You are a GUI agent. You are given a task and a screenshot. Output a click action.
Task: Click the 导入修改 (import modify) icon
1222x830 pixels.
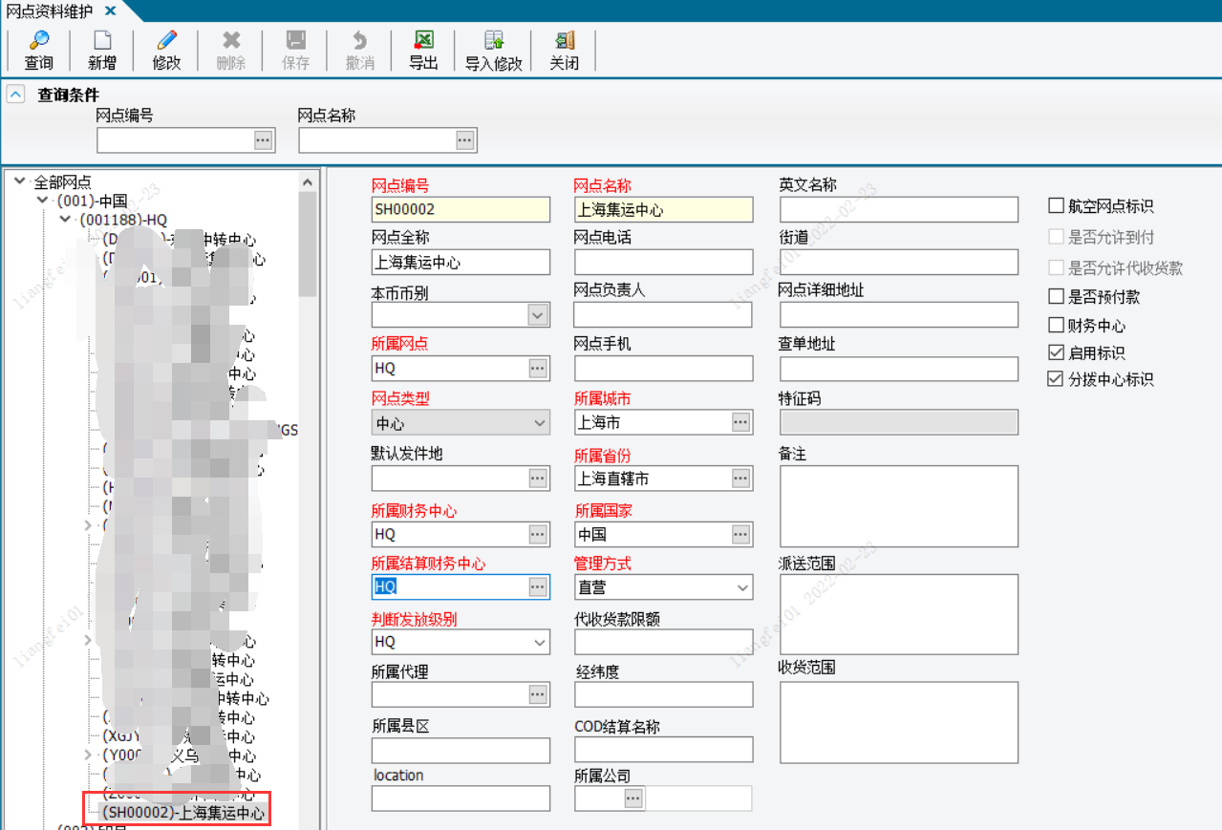[x=494, y=41]
